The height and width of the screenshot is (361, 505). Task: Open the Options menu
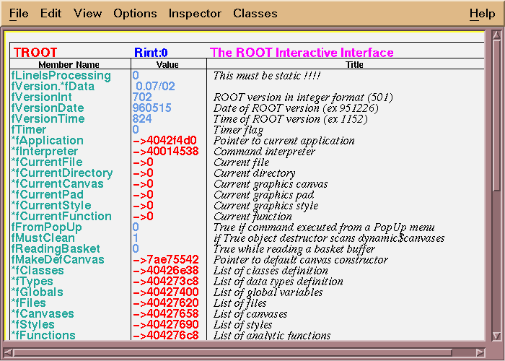tap(135, 14)
